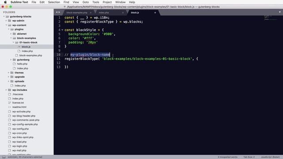
Task: Open wp-links-opml.php in the sidebar
Action: click(23, 137)
